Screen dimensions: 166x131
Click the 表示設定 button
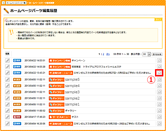click(157, 54)
